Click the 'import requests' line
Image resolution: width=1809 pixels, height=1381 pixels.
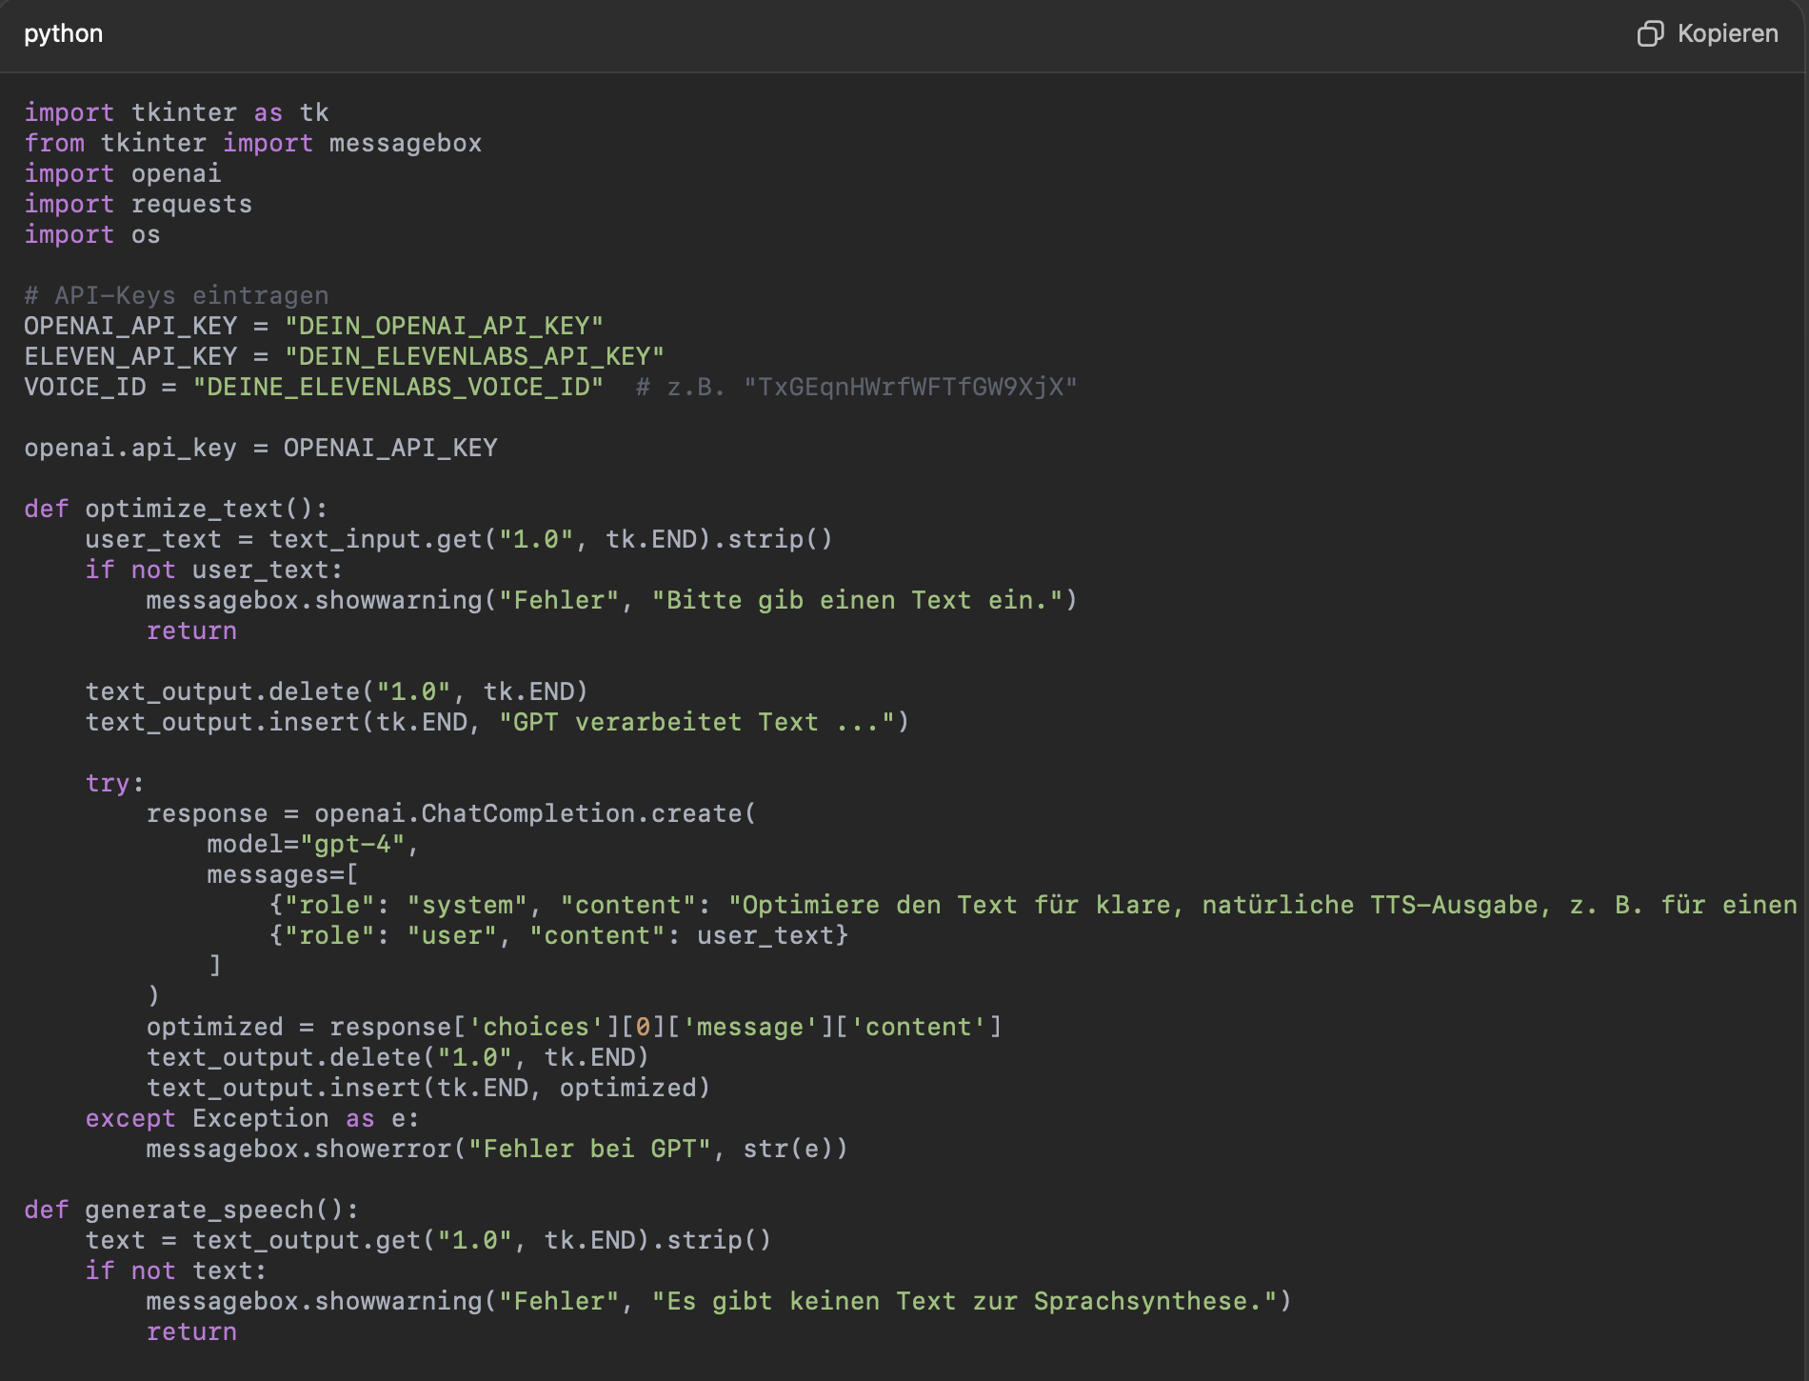tap(138, 204)
